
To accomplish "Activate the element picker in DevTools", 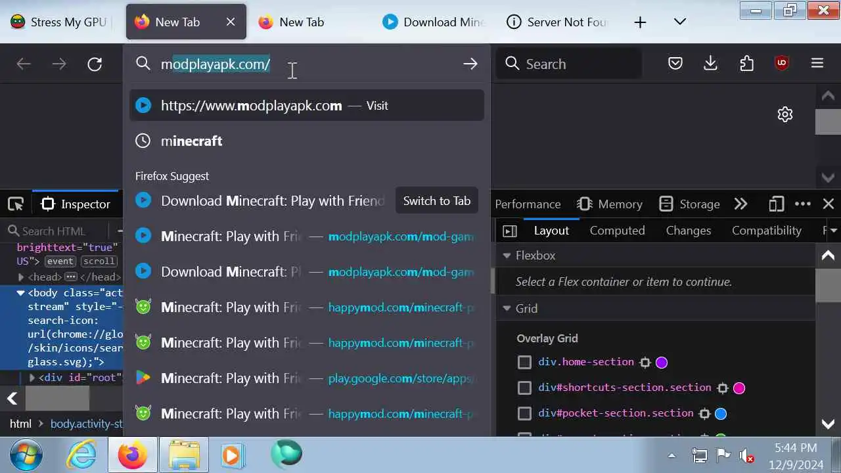I will click(16, 204).
